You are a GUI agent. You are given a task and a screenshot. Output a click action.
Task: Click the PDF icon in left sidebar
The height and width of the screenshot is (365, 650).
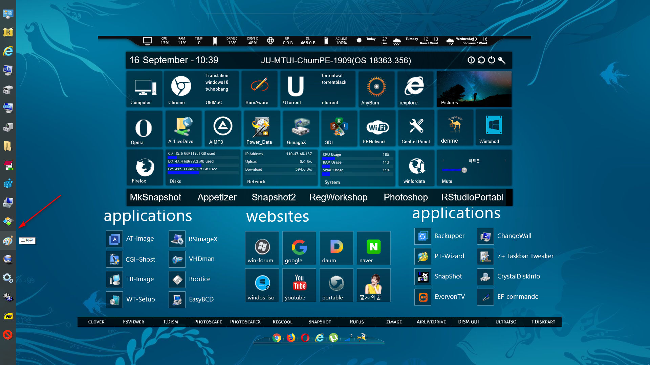8,316
